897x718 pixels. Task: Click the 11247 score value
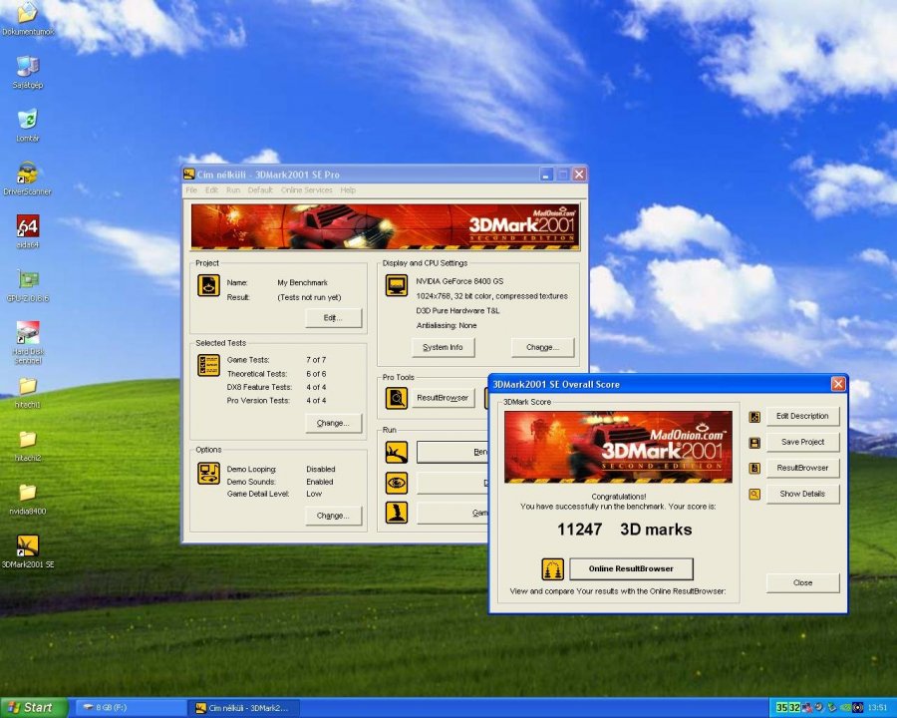pos(579,530)
